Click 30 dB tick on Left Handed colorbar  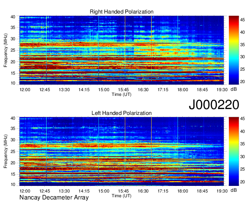242,157
